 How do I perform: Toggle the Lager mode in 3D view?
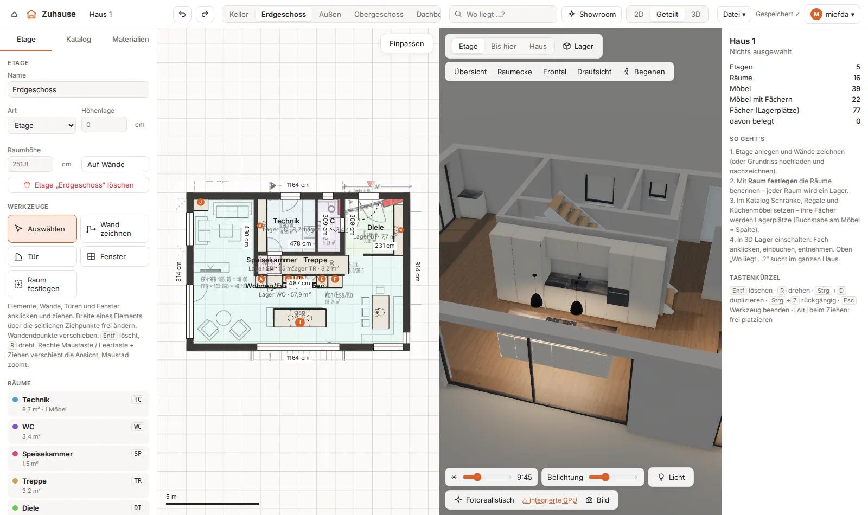tap(578, 46)
